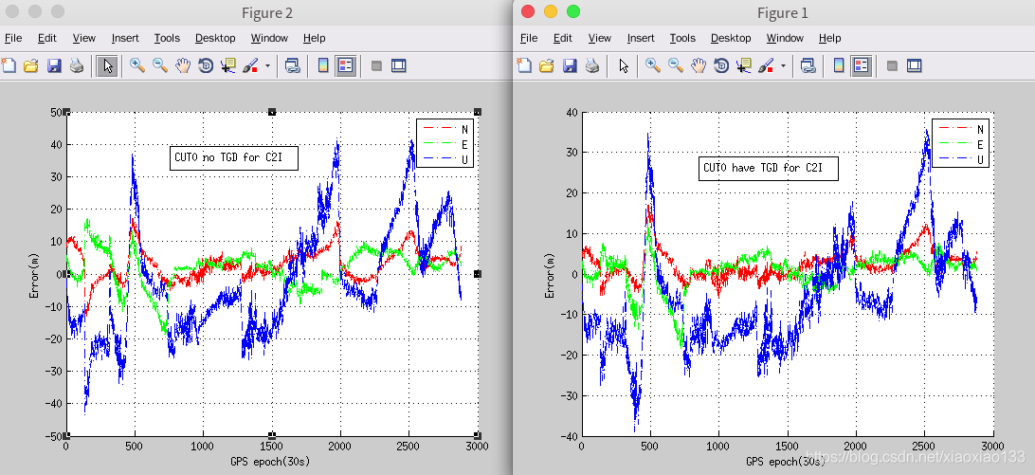
Task: Click New Figure icon in Figure 2
Action: click(x=8, y=65)
